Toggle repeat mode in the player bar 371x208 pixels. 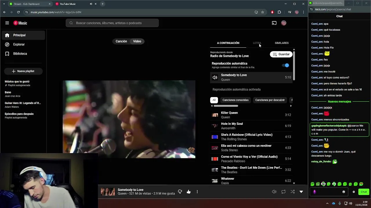pos(283,192)
